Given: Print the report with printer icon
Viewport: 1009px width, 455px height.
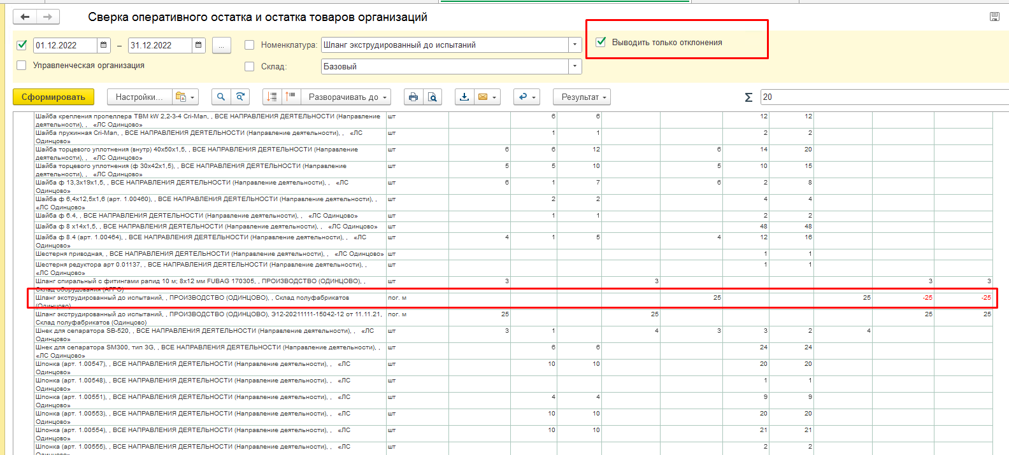Looking at the screenshot, I should [x=413, y=97].
